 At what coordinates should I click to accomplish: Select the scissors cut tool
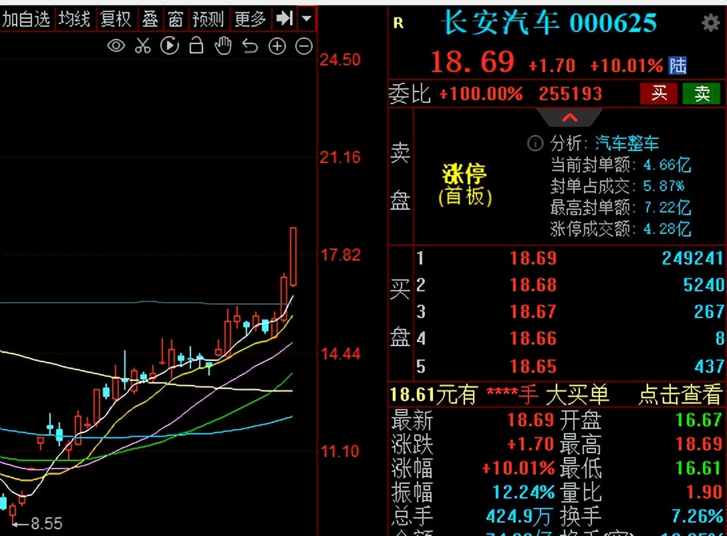coord(142,45)
